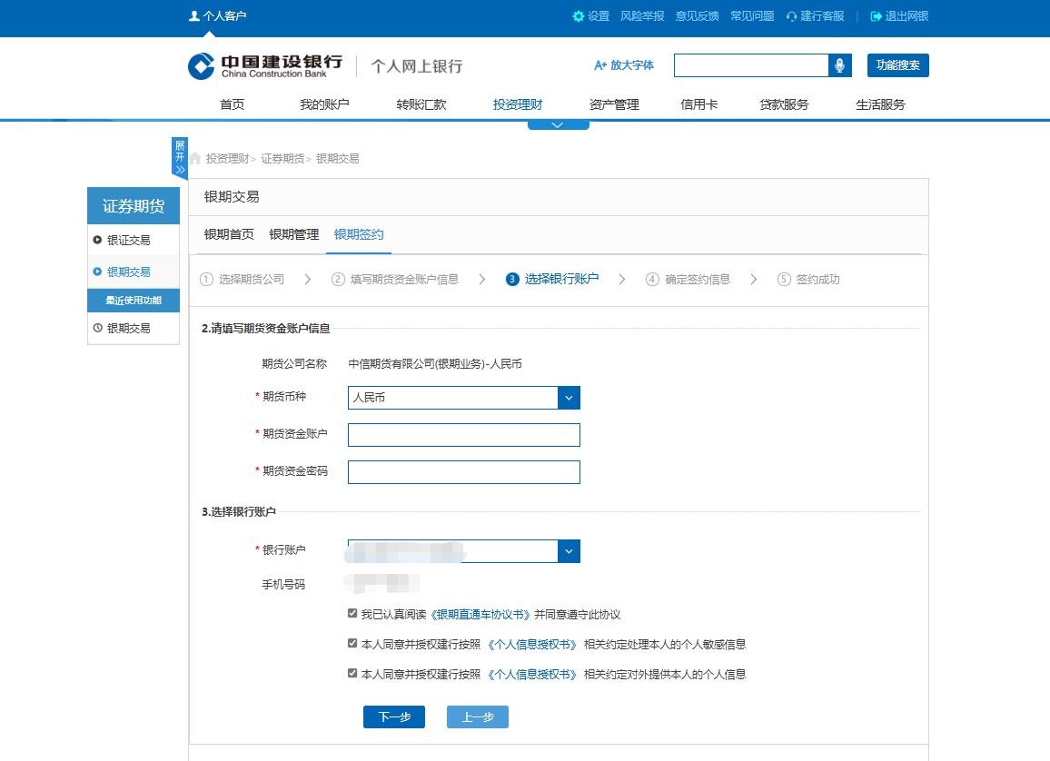The image size is (1050, 761).
Task: Click 证券期货 breadcrumb link
Action: 282,159
